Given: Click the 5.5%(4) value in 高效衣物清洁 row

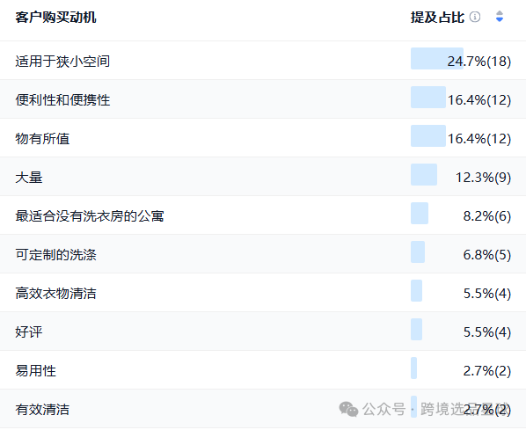Looking at the screenshot, I should [487, 294].
